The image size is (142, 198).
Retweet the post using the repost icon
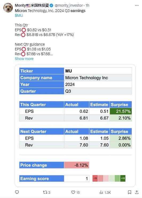pos(45,192)
